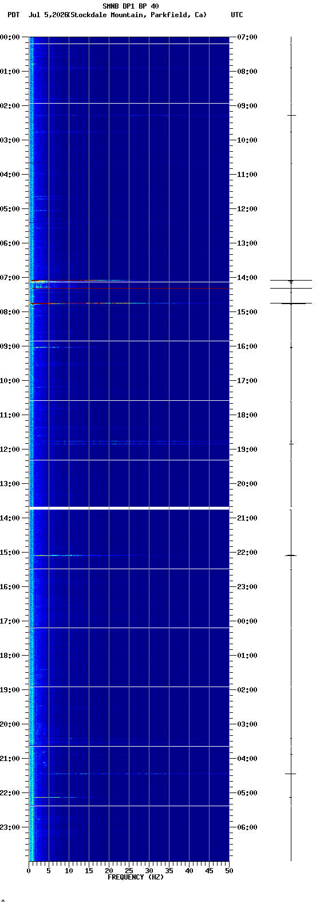Select the '50' frequency axis tick label
The width and height of the screenshot is (316, 907).
(x=229, y=871)
